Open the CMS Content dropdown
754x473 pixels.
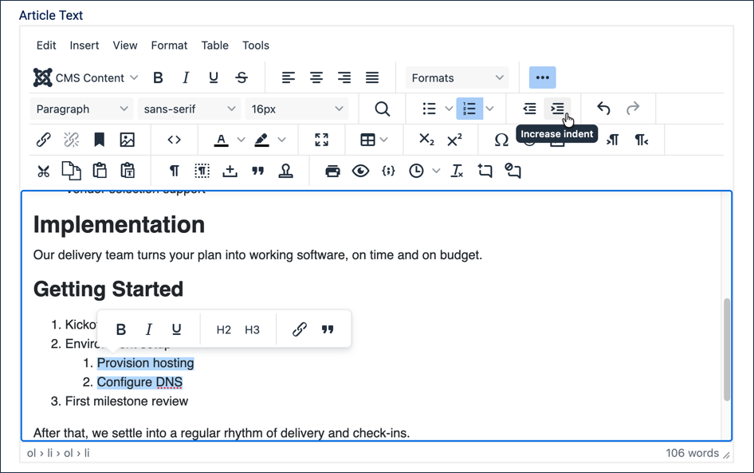[x=85, y=77]
